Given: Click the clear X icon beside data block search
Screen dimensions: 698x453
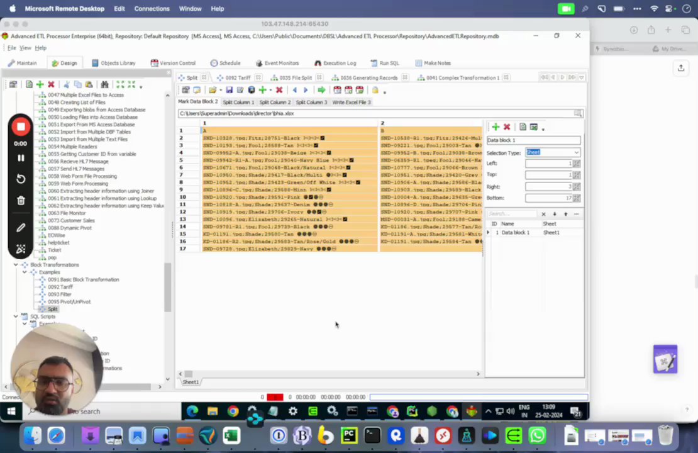Looking at the screenshot, I should click(543, 215).
